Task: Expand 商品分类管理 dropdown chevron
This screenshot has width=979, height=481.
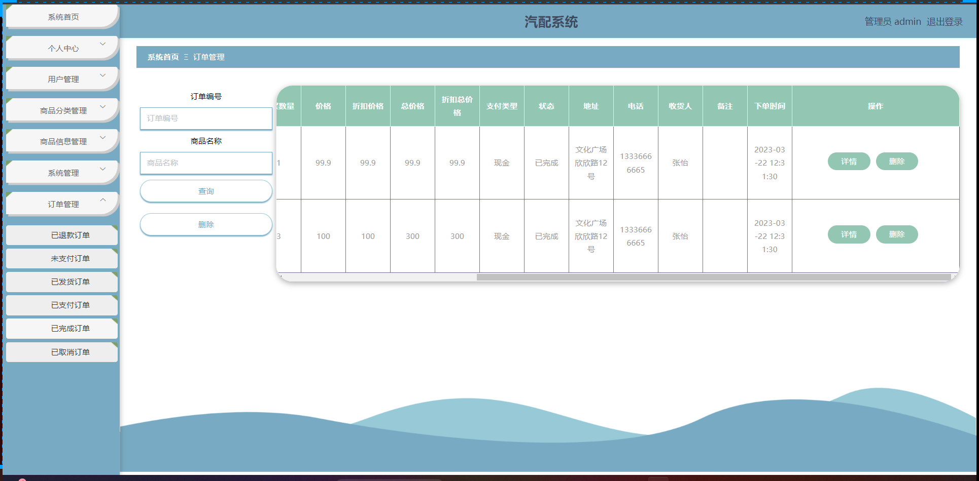Action: (x=103, y=107)
